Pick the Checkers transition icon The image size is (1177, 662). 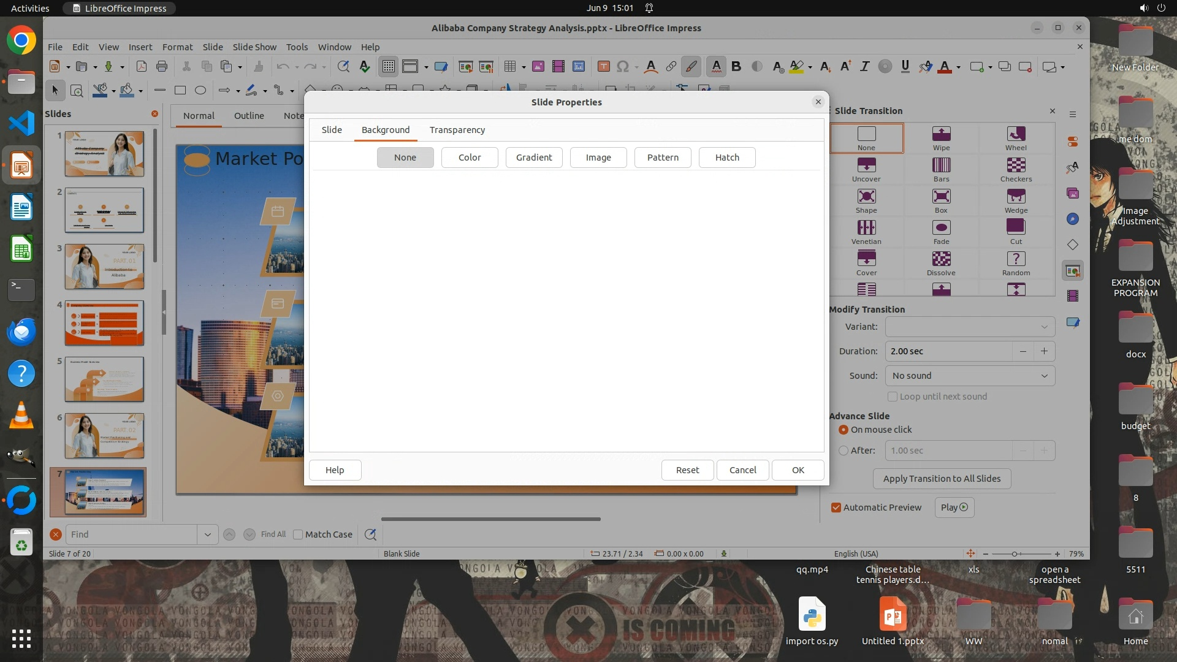click(x=1016, y=165)
